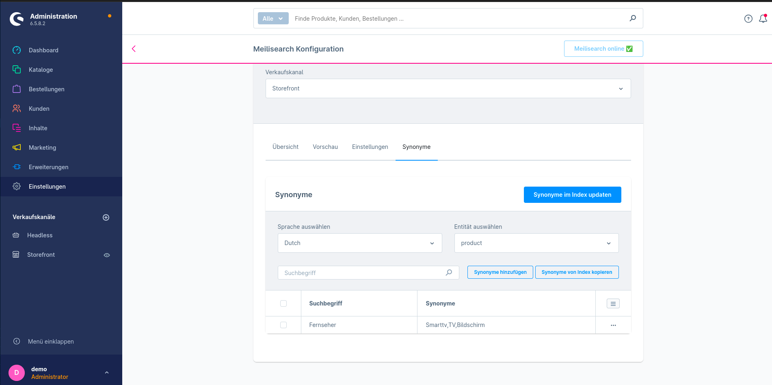
Task: Open the help question mark icon
Action: pos(748,19)
